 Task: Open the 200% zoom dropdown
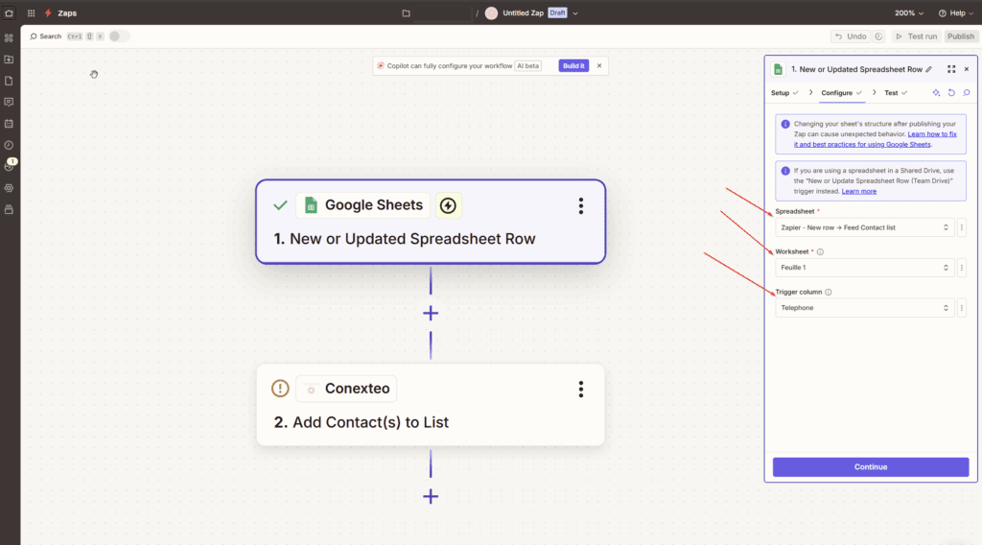[909, 13]
